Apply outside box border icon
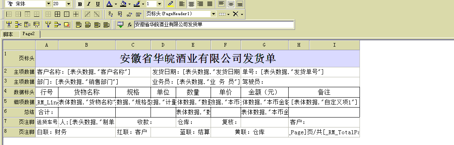 tap(66, 14)
